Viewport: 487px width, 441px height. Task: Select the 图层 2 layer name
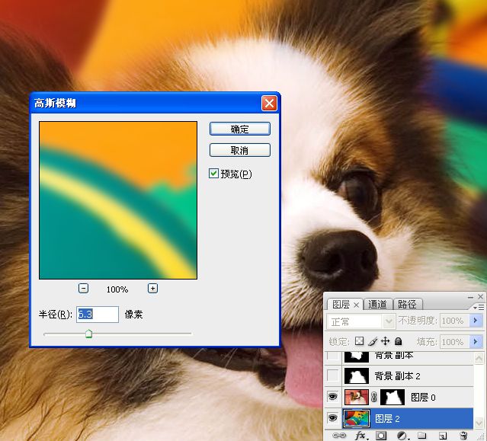pyautogui.click(x=387, y=419)
